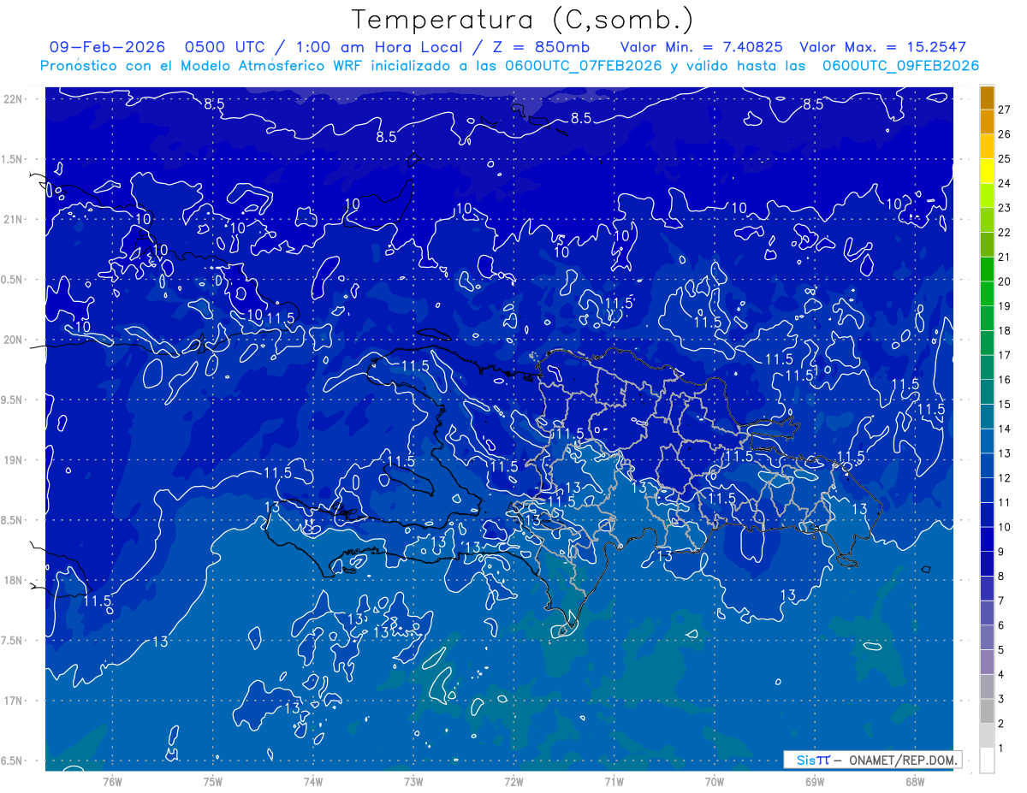The height and width of the screenshot is (793, 1027).
Task: Click the '18N' latitude label
Action: tap(13, 580)
